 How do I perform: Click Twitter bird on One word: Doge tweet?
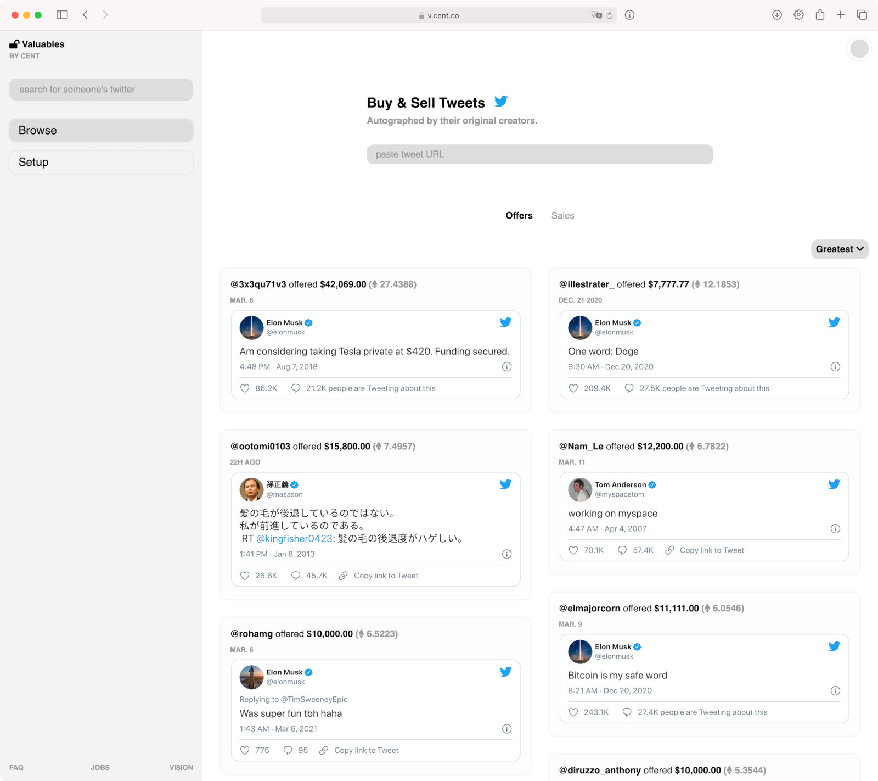coord(834,322)
